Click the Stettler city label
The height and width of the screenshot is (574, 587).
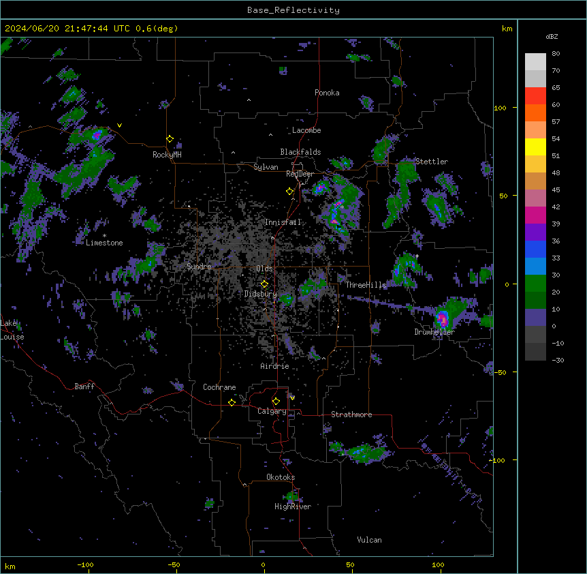tap(432, 162)
